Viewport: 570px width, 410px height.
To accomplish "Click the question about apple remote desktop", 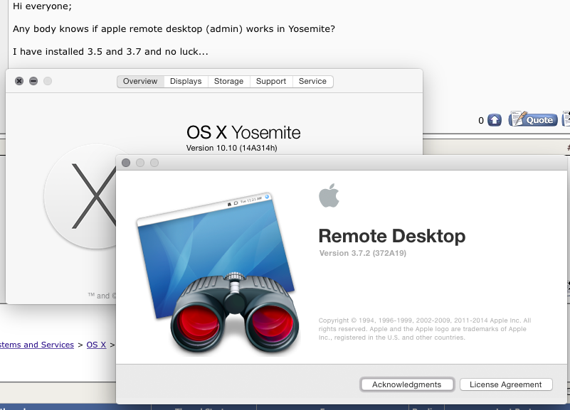I will pyautogui.click(x=174, y=29).
